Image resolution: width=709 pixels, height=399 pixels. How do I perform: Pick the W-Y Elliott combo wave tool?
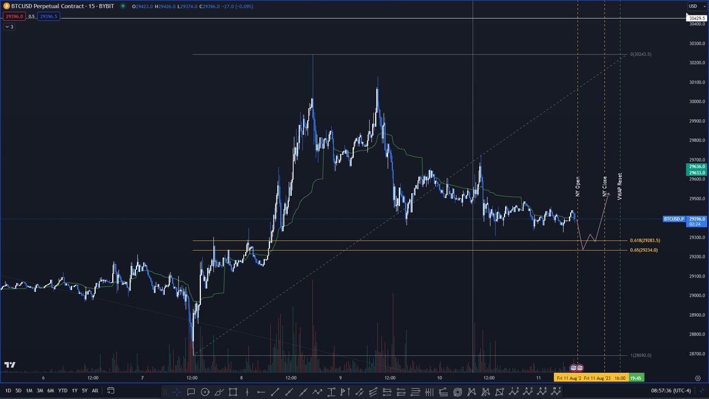click(556, 391)
